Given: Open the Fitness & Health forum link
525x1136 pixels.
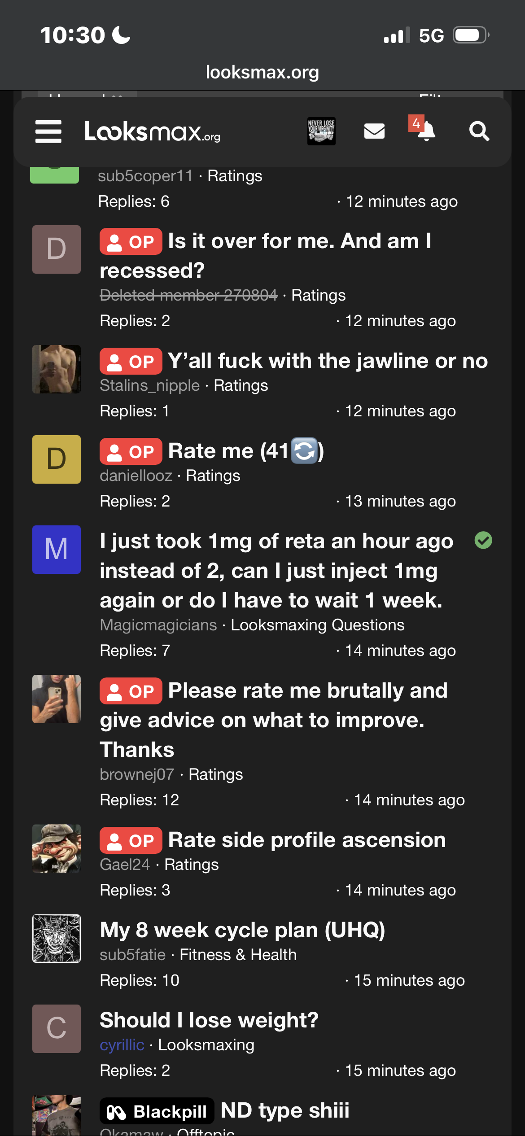Looking at the screenshot, I should [238, 955].
